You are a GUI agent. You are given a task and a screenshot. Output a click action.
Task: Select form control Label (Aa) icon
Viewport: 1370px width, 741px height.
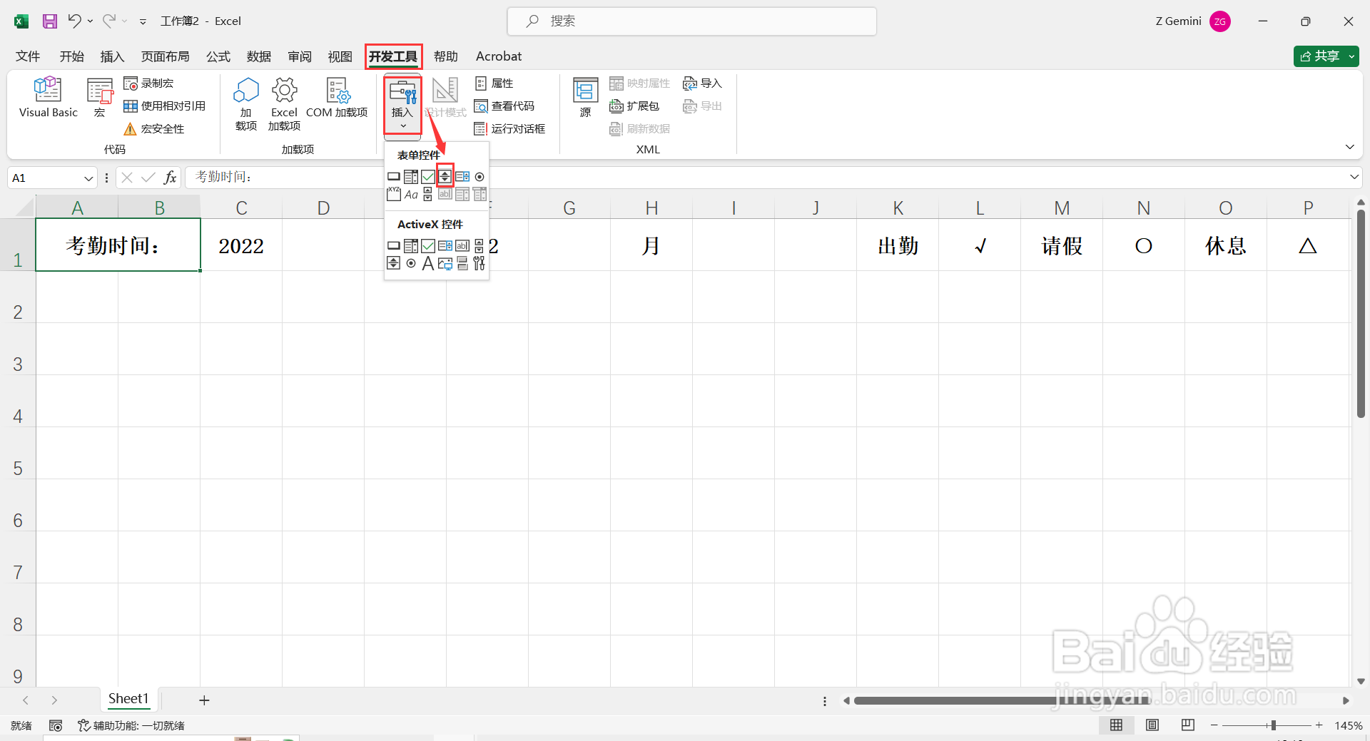coord(411,194)
